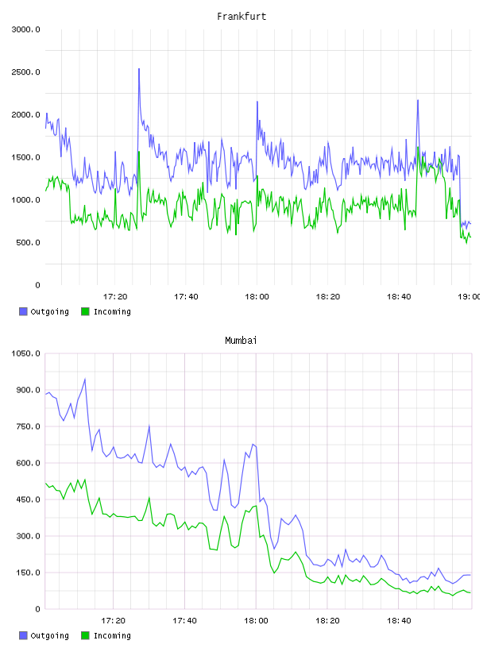
Task: Click 750.0 y-axis label in Mumbai chart
Action: [x=28, y=426]
